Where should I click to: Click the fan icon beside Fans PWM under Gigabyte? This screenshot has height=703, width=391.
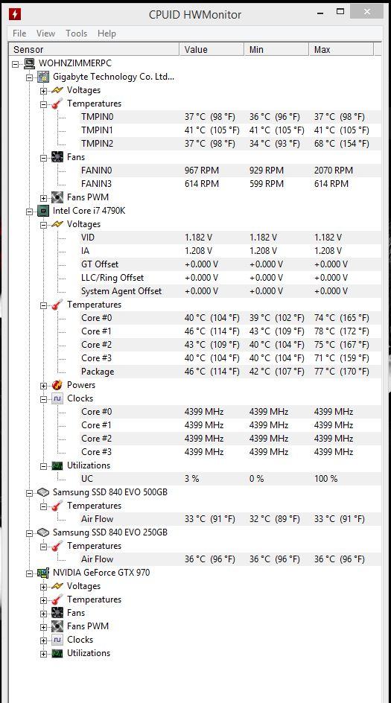(x=57, y=197)
